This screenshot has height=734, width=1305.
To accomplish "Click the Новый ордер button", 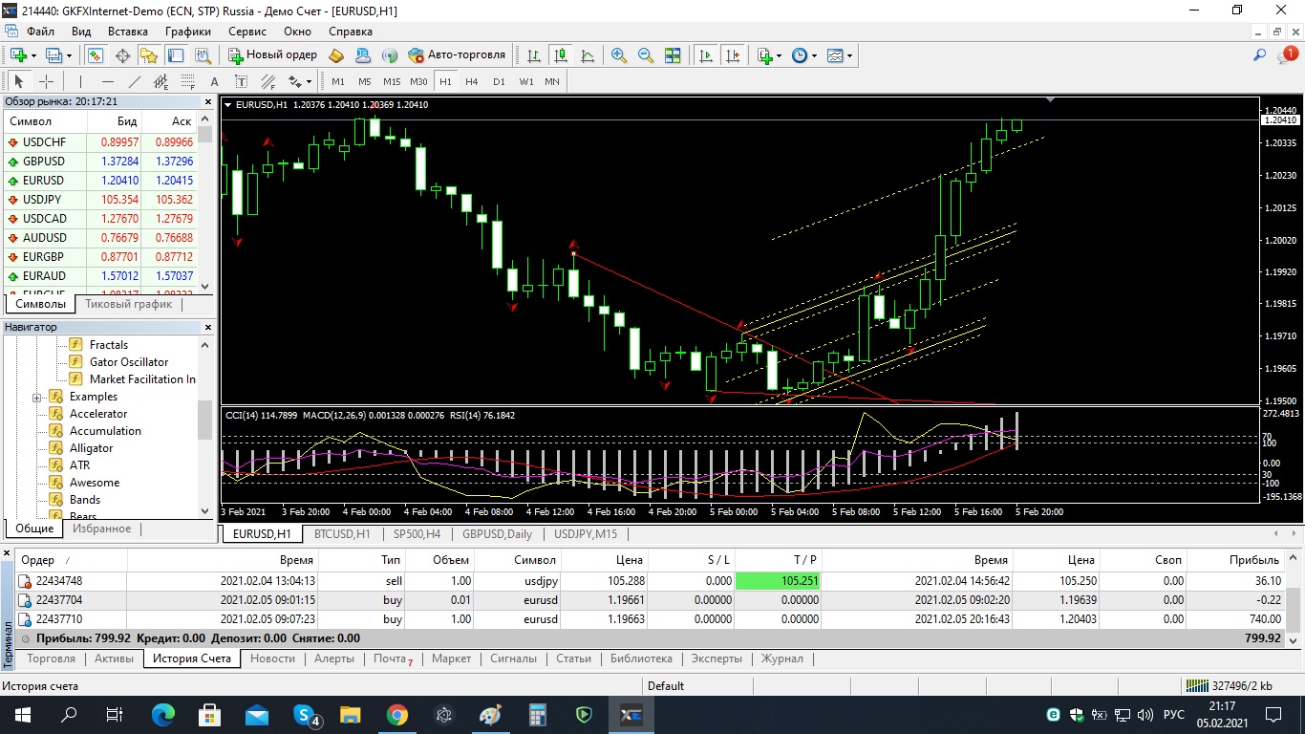I will (x=272, y=55).
